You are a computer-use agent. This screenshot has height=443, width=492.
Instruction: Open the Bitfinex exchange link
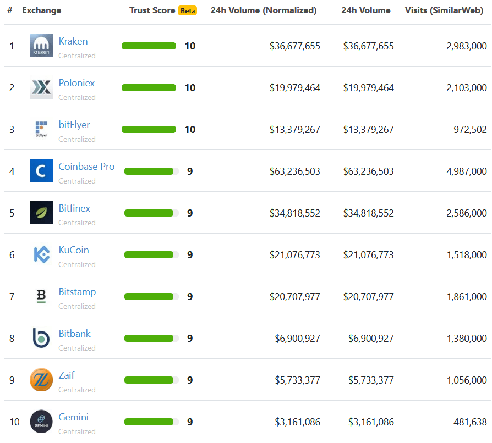[x=74, y=208]
